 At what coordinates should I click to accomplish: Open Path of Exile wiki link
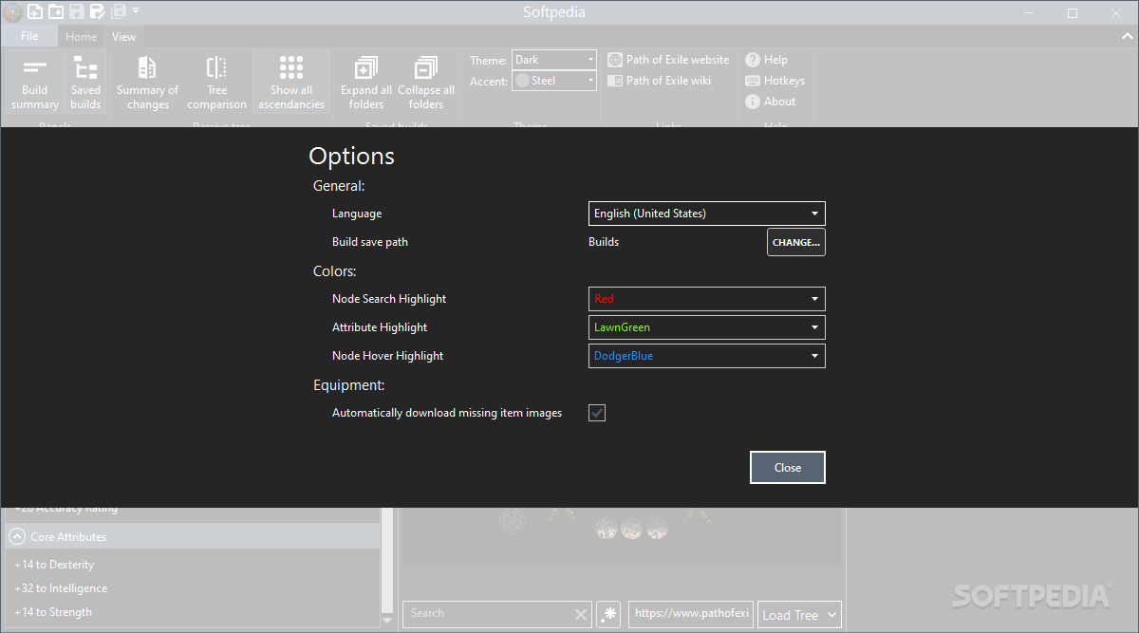[x=659, y=81]
